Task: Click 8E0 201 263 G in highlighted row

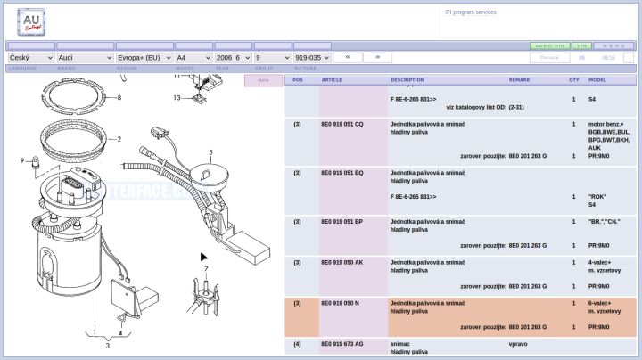Action: tap(527, 327)
